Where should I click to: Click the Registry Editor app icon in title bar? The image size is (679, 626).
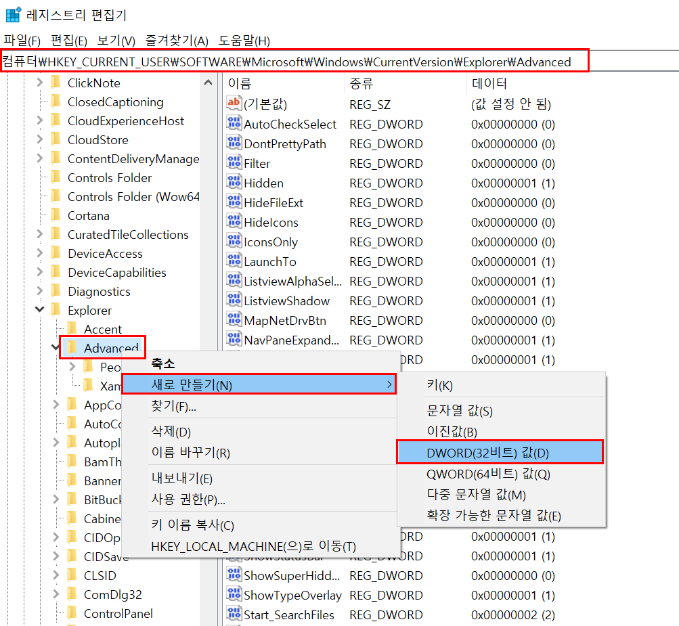(13, 14)
